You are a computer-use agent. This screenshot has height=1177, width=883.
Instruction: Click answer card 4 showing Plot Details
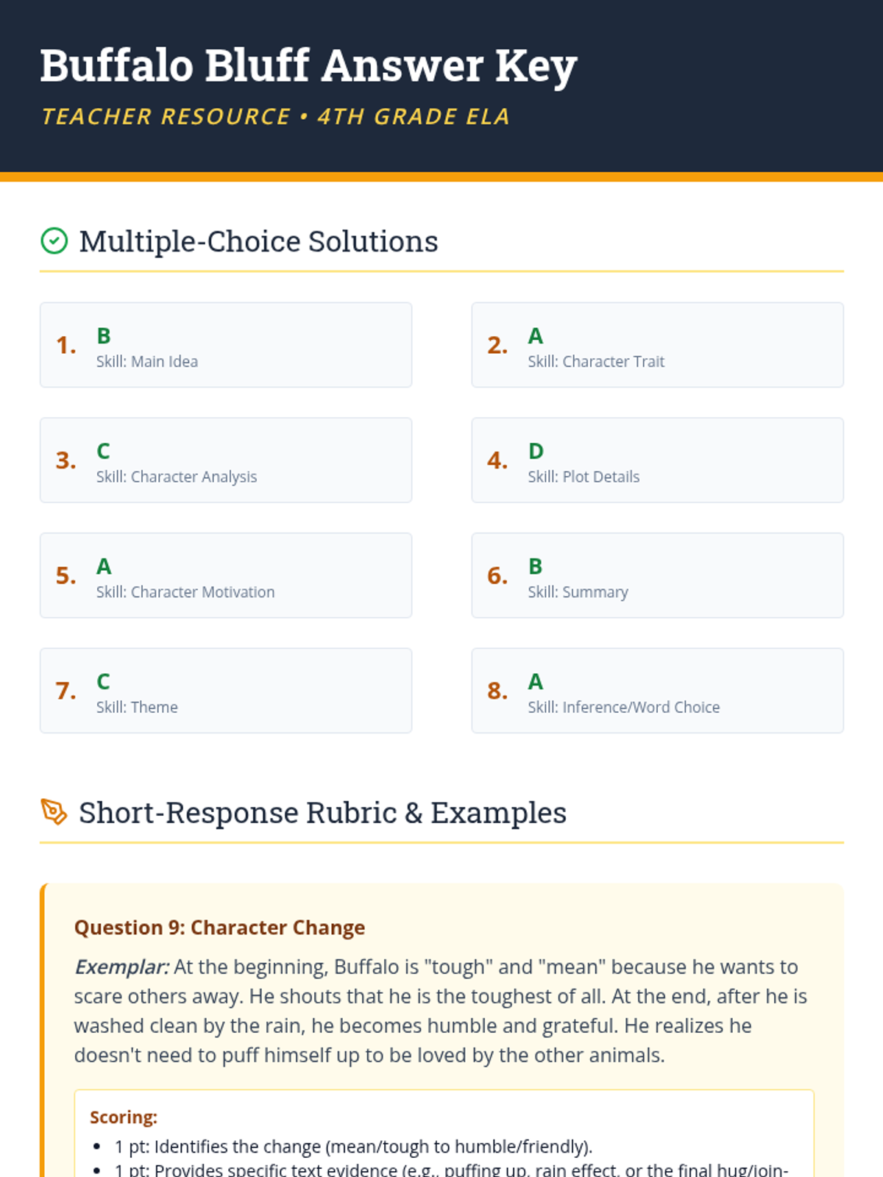pyautogui.click(x=657, y=461)
